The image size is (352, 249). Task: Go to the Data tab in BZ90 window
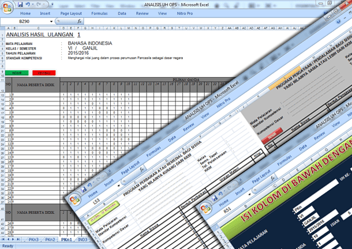122,13
